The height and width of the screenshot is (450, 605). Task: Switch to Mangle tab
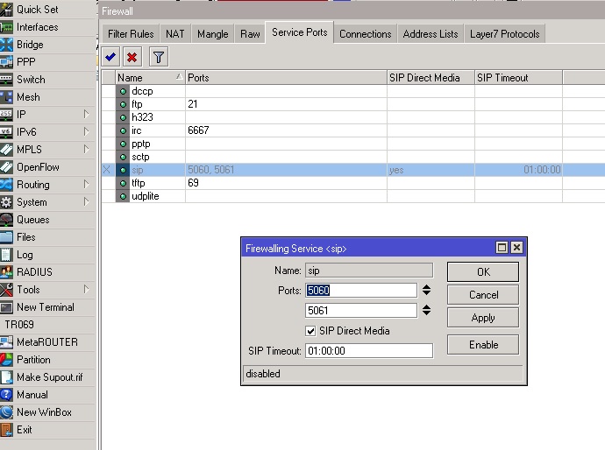click(x=212, y=34)
